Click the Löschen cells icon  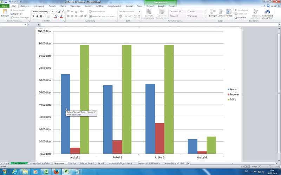(221, 12)
